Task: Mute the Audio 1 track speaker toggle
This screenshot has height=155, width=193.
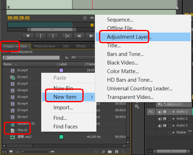Action: (160, 112)
